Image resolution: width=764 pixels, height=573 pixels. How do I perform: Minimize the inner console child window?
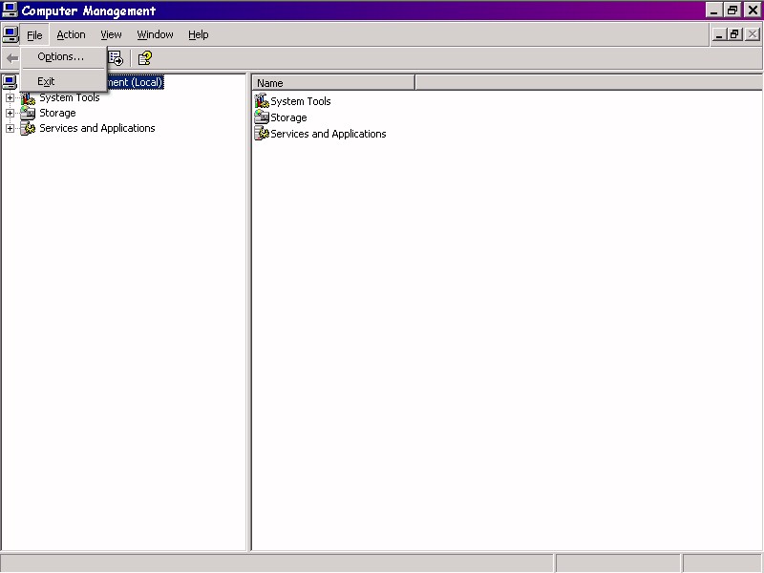[719, 34]
